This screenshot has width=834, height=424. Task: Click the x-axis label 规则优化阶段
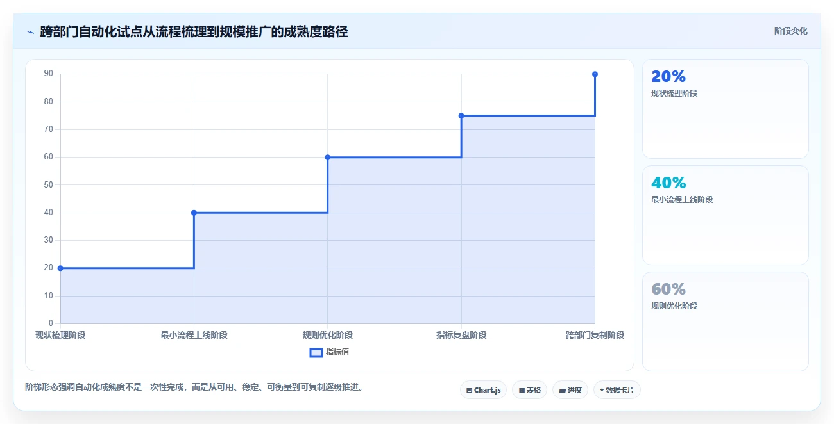click(x=328, y=335)
